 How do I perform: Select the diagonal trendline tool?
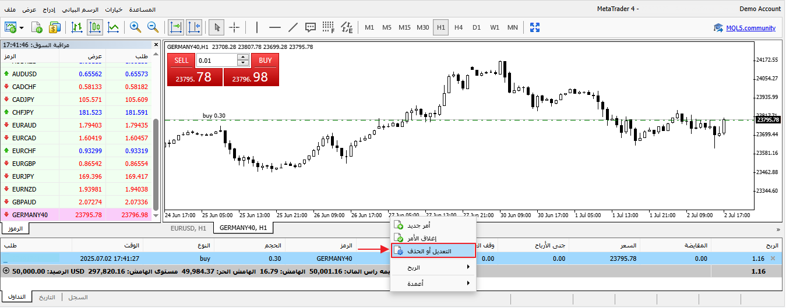click(293, 27)
